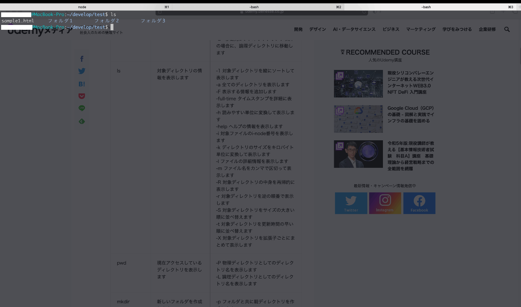Click フォルダ3 in the terminal listing

[x=153, y=21]
